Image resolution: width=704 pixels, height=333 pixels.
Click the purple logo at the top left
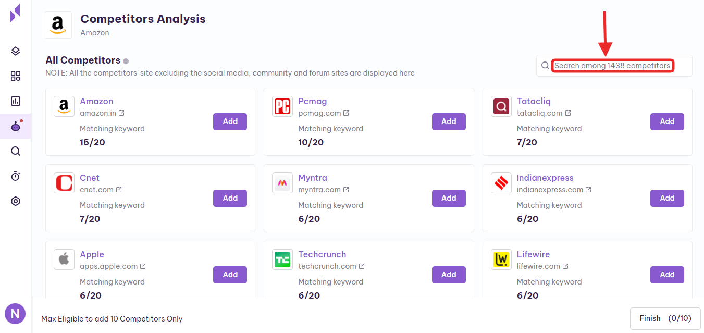pyautogui.click(x=15, y=13)
